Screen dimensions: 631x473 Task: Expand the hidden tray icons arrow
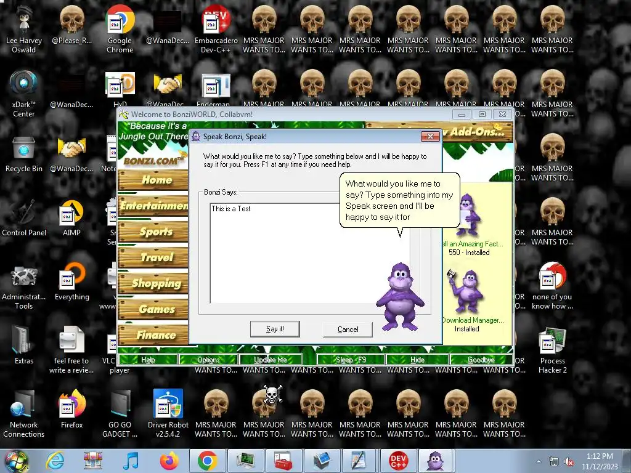pos(539,461)
